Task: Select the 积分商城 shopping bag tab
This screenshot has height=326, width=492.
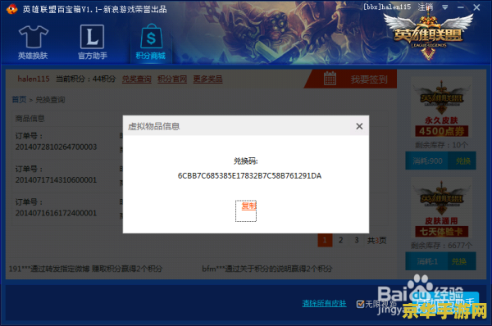Action: click(151, 43)
